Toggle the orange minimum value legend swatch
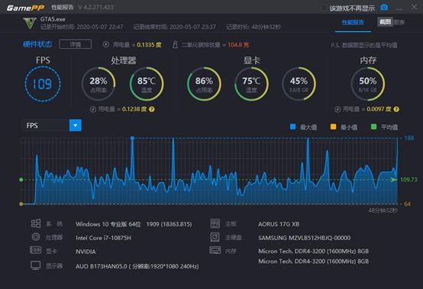Image resolution: width=423 pixels, height=289 pixels. [x=333, y=127]
